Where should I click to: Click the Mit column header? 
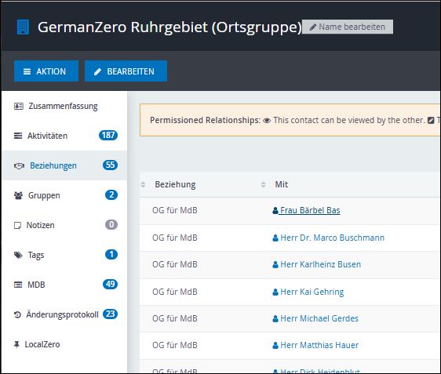pyautogui.click(x=282, y=184)
